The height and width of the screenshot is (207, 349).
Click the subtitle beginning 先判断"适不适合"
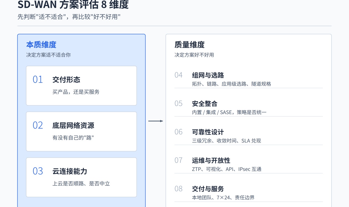tap(69, 17)
